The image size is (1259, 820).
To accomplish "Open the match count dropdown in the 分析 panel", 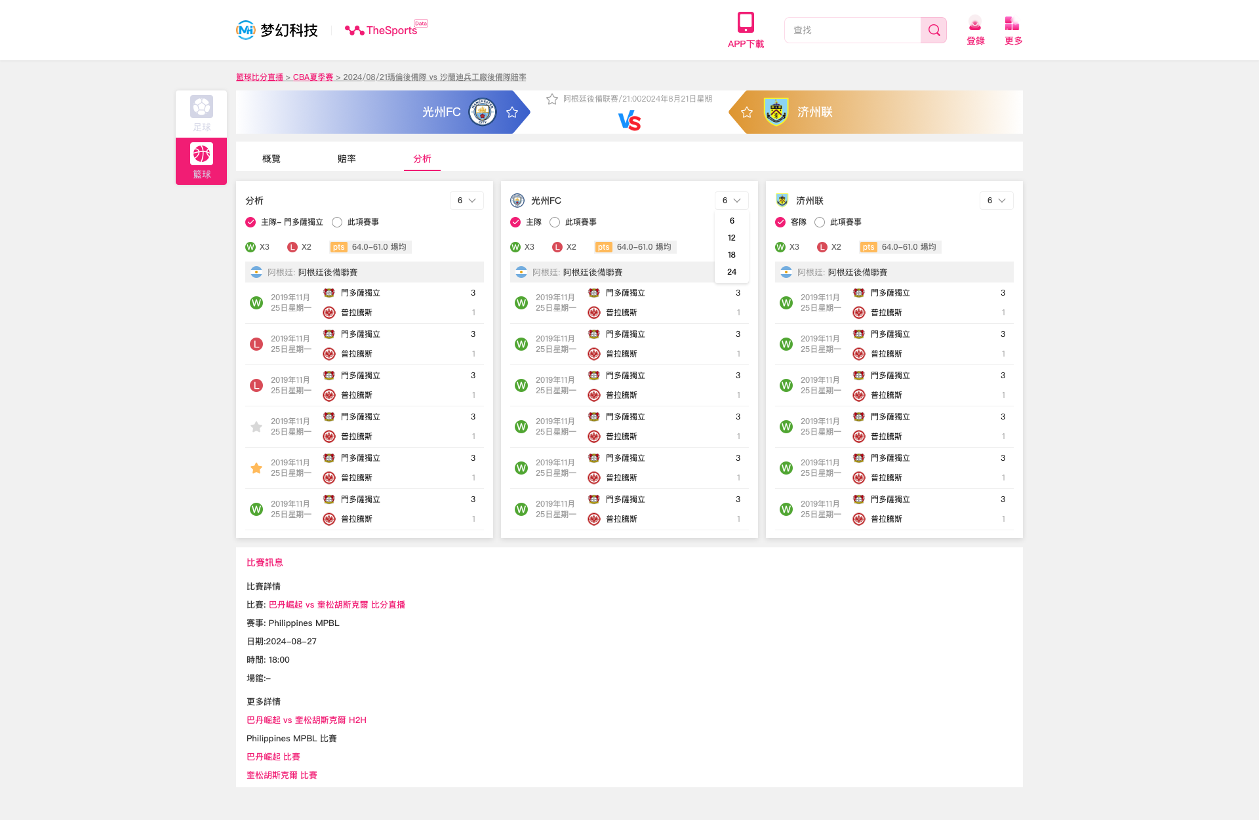I will click(x=466, y=201).
